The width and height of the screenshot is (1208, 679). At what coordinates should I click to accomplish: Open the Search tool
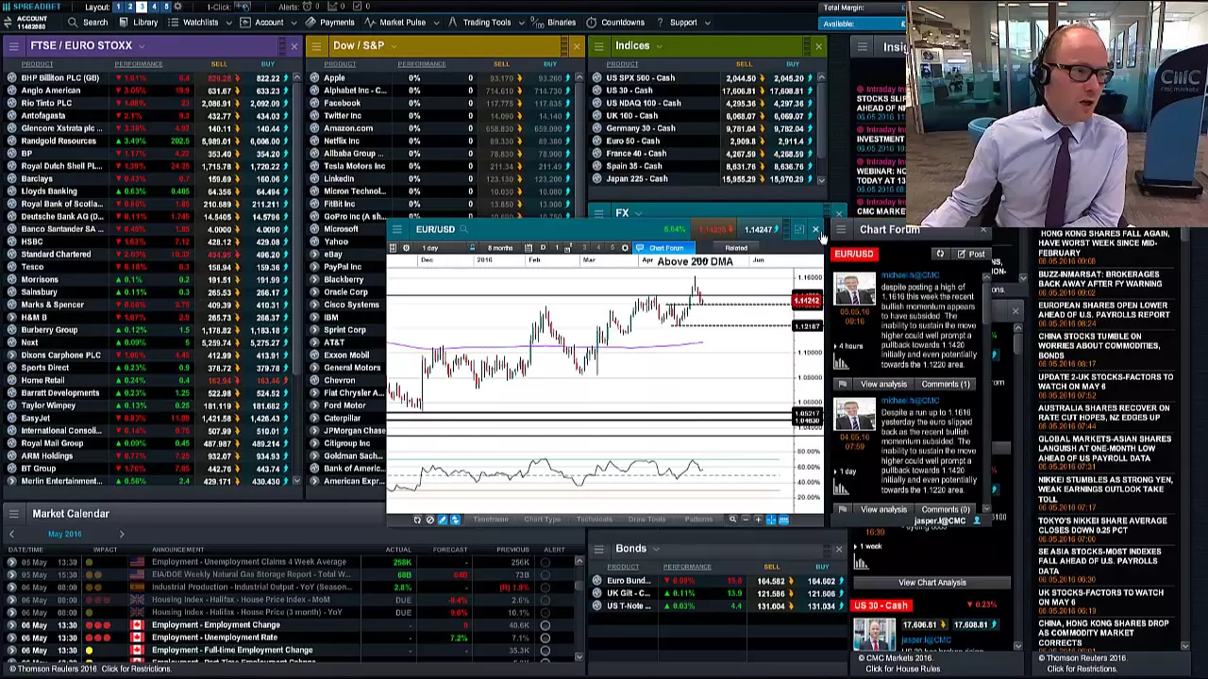click(x=87, y=23)
